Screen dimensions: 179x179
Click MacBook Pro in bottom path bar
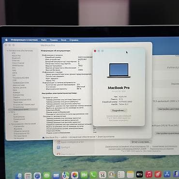tap(52, 137)
